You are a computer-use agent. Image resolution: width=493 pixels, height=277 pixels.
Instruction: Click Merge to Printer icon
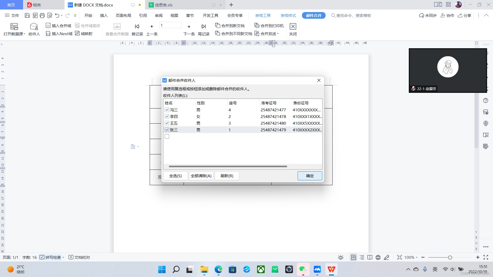coord(257,25)
